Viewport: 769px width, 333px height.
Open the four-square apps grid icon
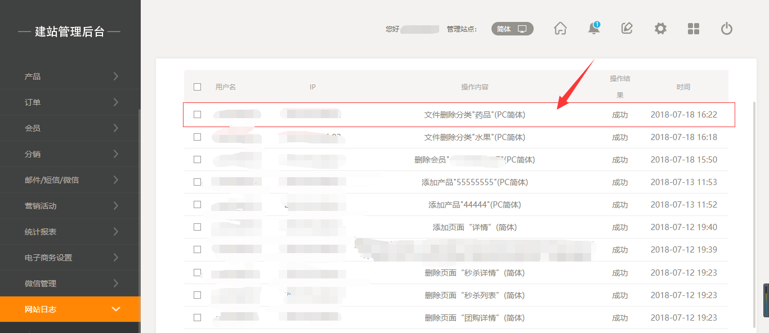694,29
